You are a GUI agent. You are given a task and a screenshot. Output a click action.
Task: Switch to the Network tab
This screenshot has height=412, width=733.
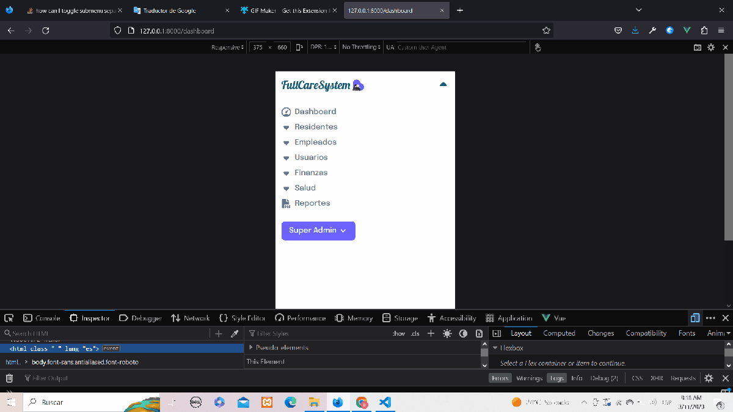pyautogui.click(x=190, y=318)
